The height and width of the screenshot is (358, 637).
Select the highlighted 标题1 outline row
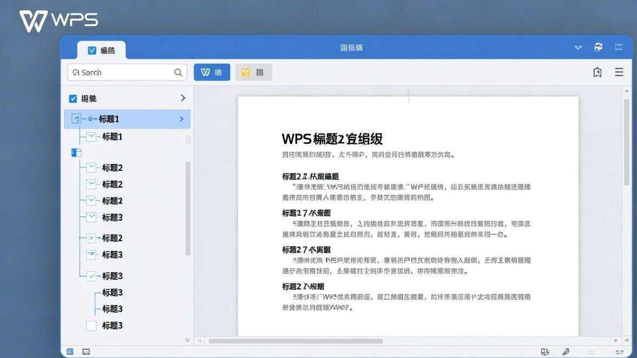pos(127,119)
